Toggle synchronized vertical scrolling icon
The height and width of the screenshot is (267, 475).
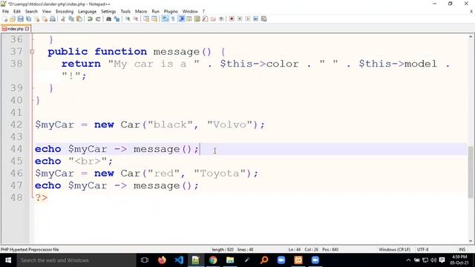(146, 19)
